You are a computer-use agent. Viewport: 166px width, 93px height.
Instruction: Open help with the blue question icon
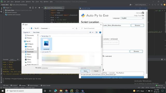pyautogui.click(x=100, y=32)
